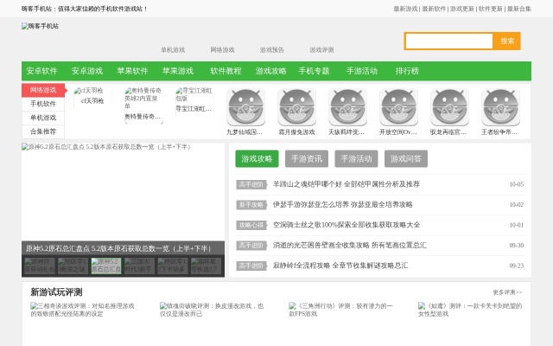Open article 羊蹄山之魂铠甲哪个好

pyautogui.click(x=346, y=184)
